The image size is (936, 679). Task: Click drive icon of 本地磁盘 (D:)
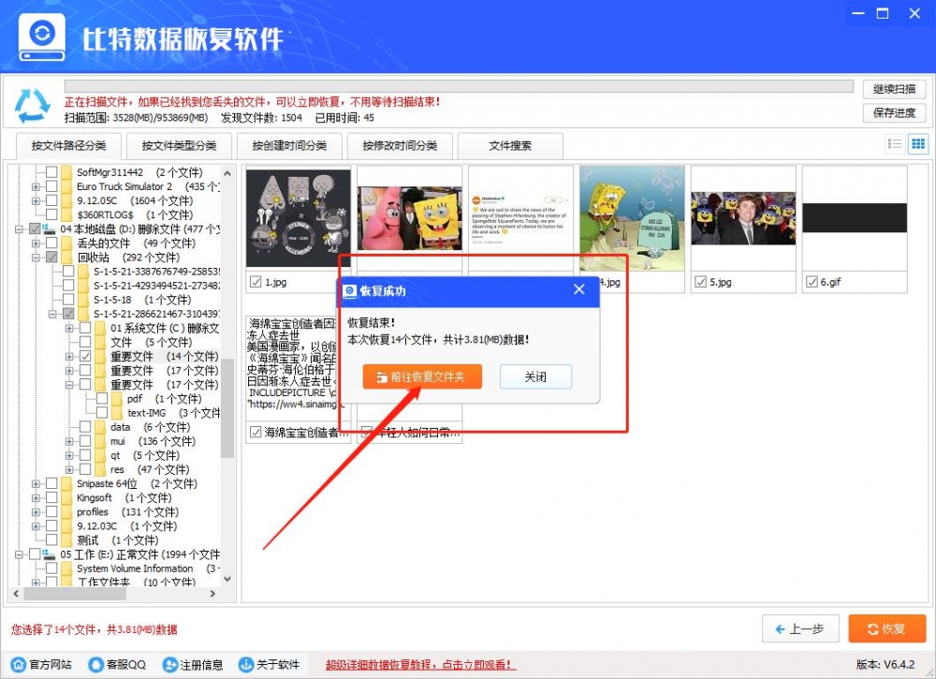click(50, 229)
